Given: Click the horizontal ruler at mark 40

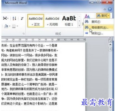Looking at the screenshot, I should [x=59, y=40].
